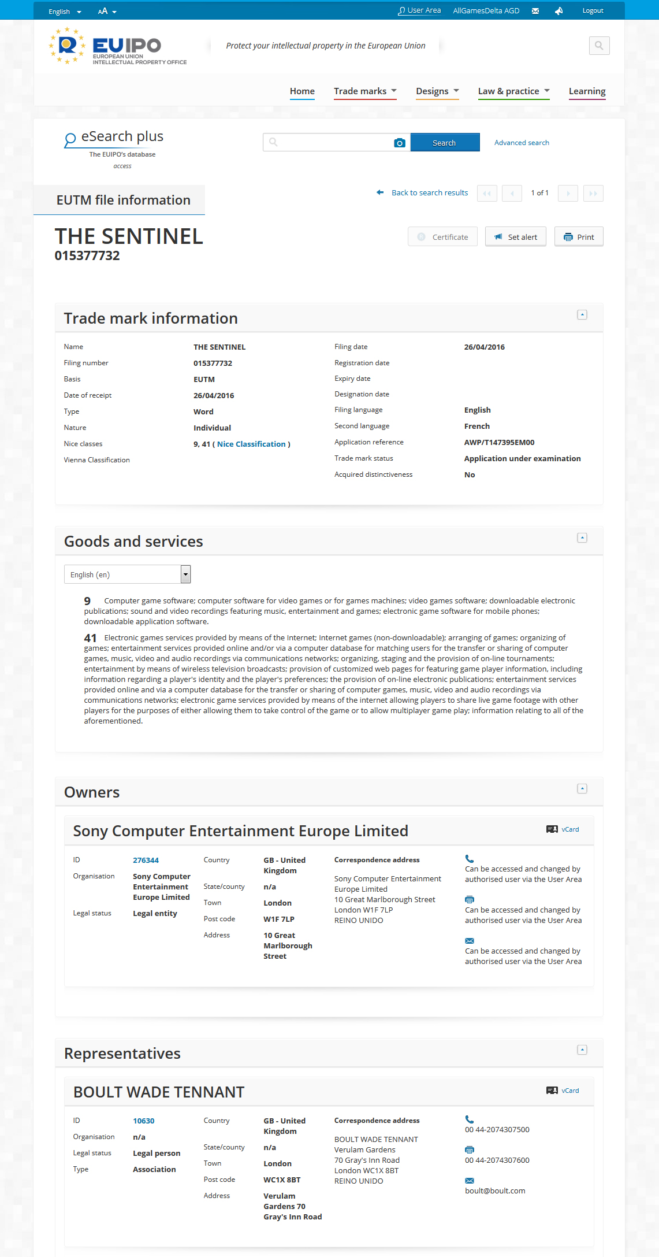Open representative ID 10630 link
This screenshot has width=659, height=1257.
point(144,1121)
